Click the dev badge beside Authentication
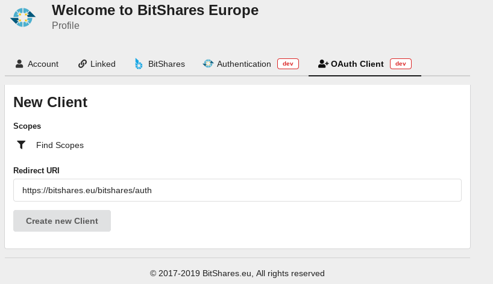Viewport: 493px width, 284px height. (x=288, y=64)
